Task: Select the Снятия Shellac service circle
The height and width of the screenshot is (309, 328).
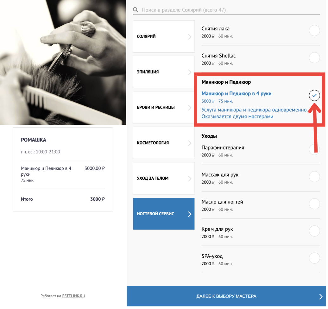Action: point(314,58)
